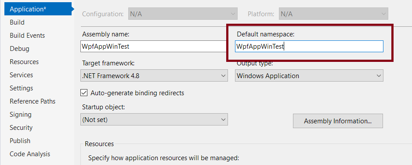This screenshot has height=165, width=412.
Task: Switch to the Settings tab
Action: [x=21, y=88]
